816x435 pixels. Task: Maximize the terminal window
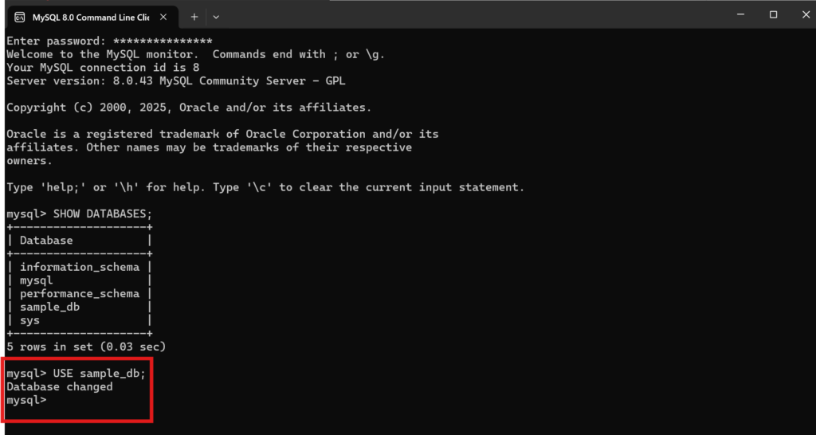point(773,14)
